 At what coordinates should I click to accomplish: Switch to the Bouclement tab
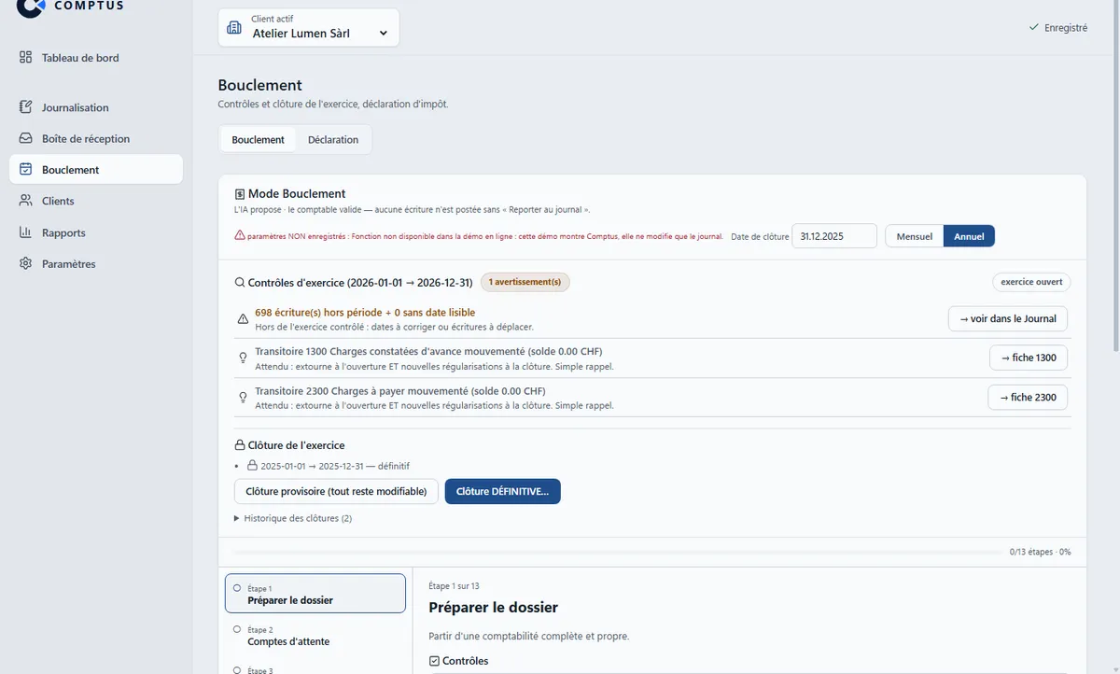258,140
